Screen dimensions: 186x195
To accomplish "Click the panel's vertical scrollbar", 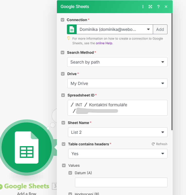I will (172, 72).
